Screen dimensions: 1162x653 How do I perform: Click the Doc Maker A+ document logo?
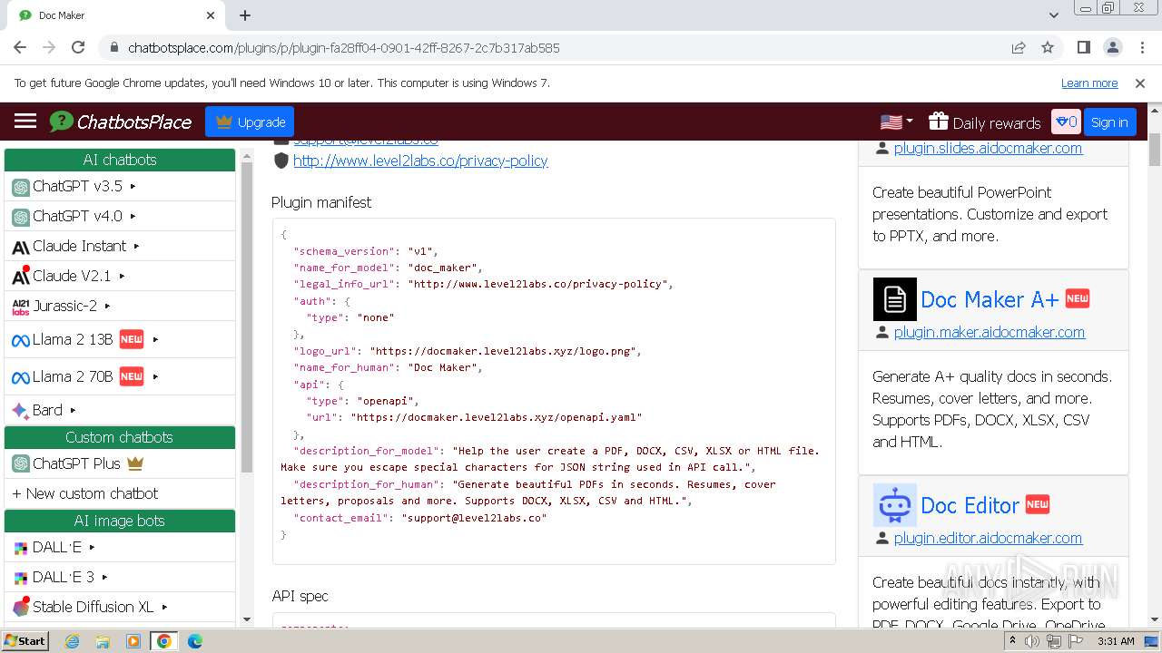895,299
